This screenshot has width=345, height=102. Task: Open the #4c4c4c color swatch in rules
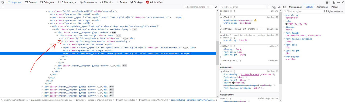click(233, 83)
